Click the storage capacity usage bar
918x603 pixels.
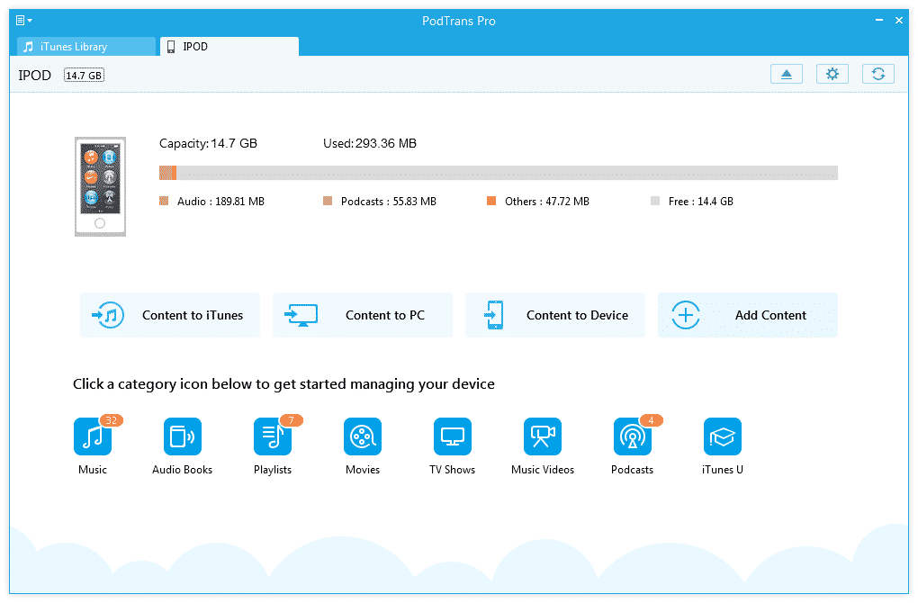498,173
